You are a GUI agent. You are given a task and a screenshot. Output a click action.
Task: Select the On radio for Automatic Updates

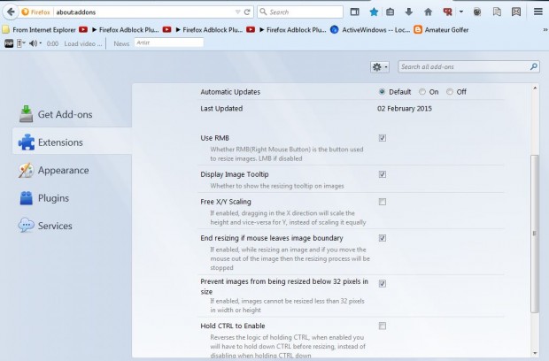point(422,91)
